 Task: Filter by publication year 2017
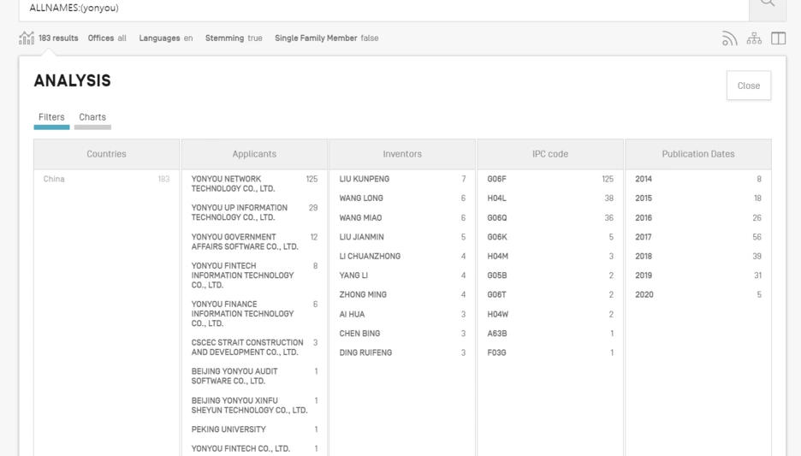(x=698, y=237)
